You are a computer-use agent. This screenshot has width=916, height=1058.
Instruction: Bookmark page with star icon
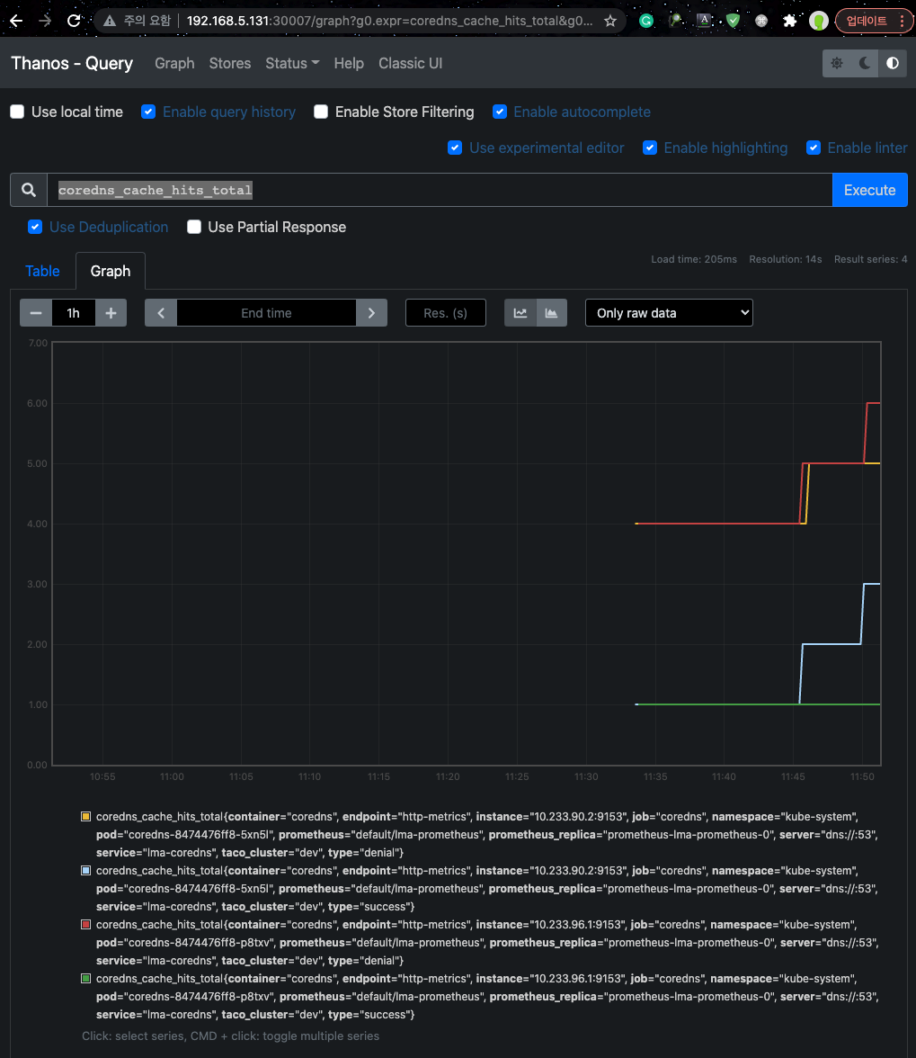point(610,21)
